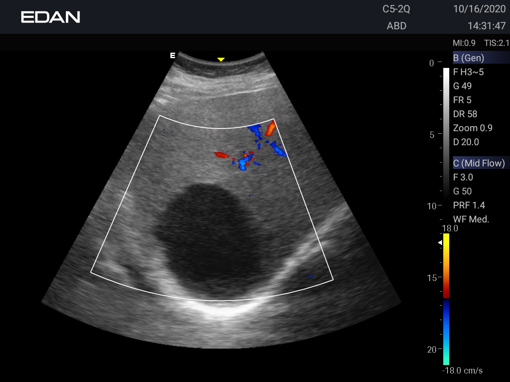Screen dimensions: 510x382
Task: Click the yellow focus position triangle marker
Action: coord(221,60)
